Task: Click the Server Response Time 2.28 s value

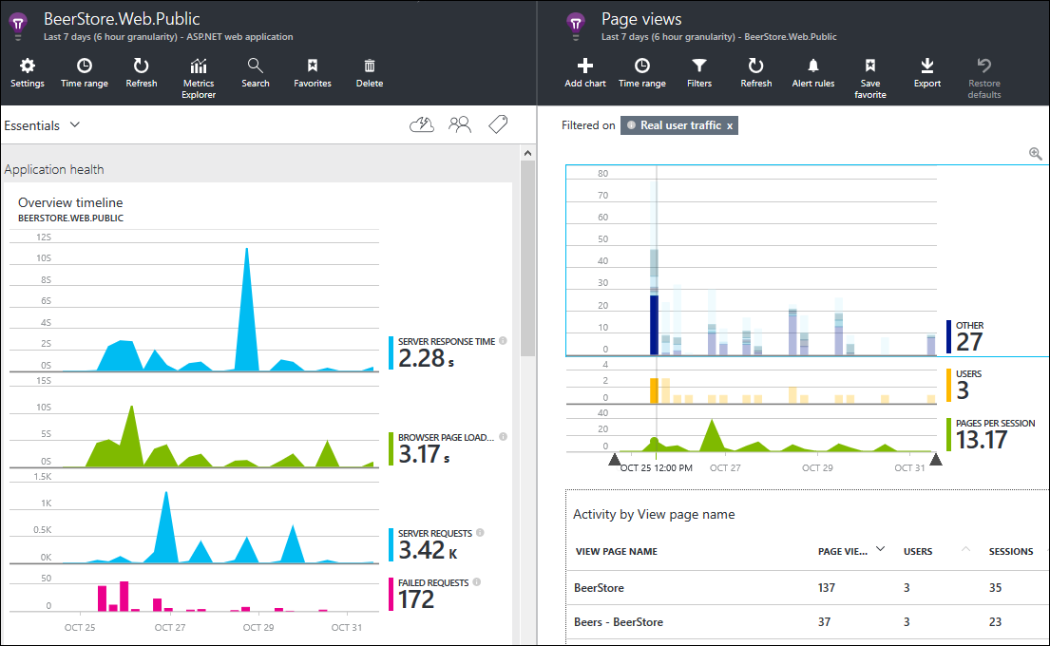Action: click(x=426, y=358)
